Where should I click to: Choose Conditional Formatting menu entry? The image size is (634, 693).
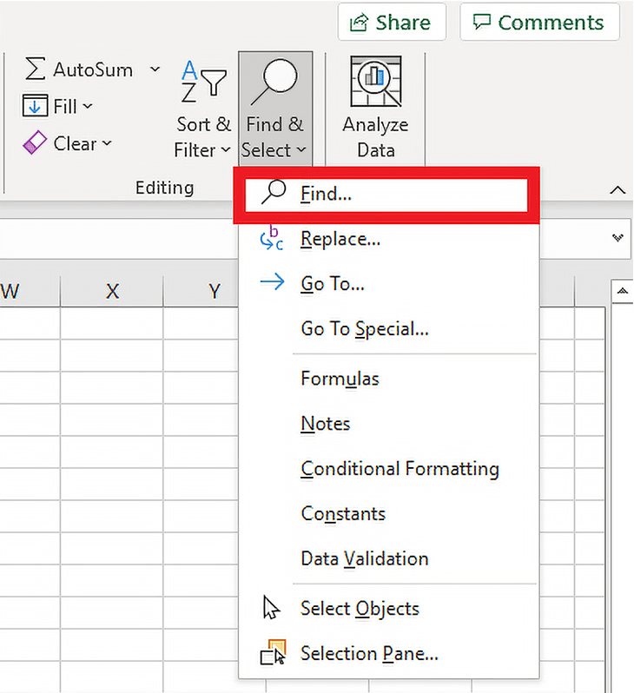[388, 469]
